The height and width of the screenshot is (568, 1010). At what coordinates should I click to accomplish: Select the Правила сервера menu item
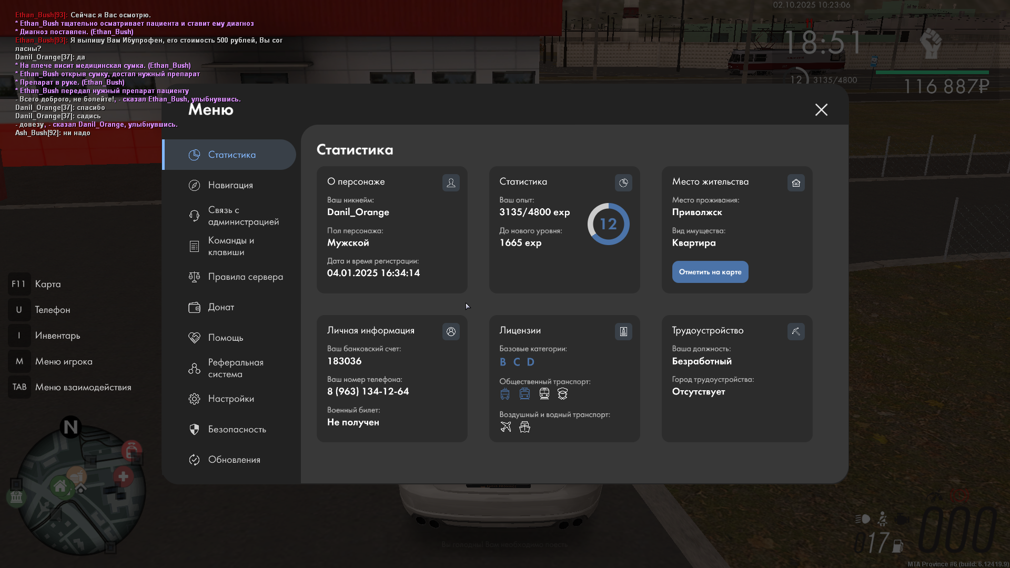[x=245, y=277]
